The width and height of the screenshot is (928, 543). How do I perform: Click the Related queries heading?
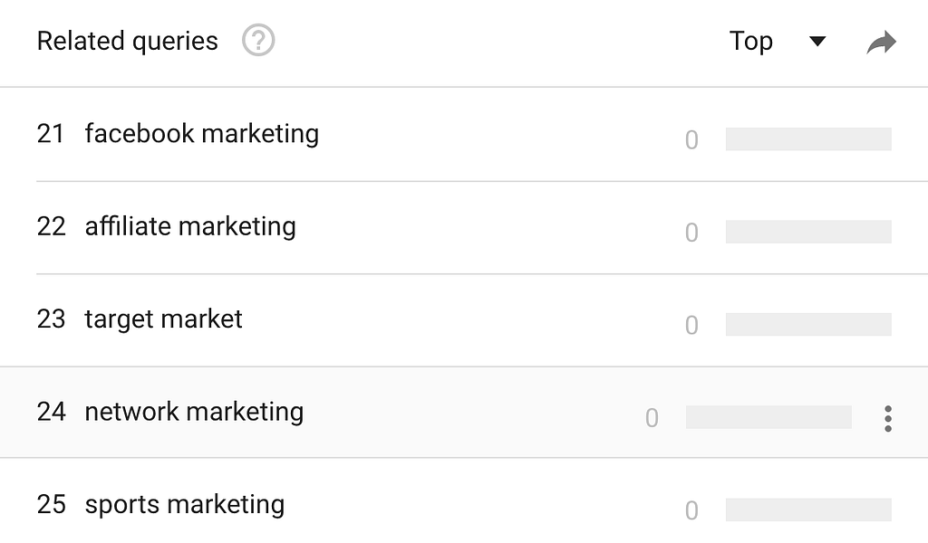point(127,42)
